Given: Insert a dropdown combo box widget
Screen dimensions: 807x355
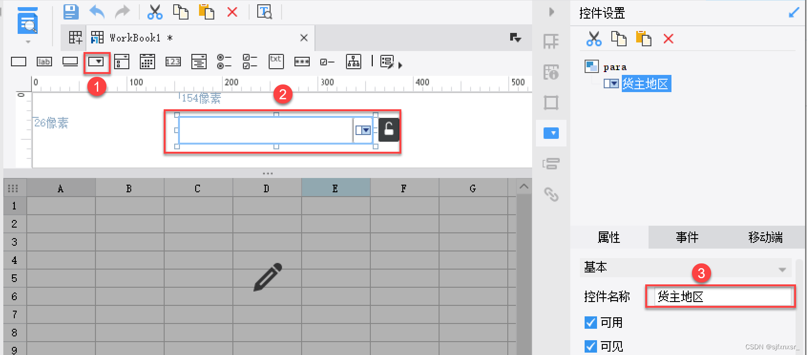Looking at the screenshot, I should pyautogui.click(x=96, y=62).
